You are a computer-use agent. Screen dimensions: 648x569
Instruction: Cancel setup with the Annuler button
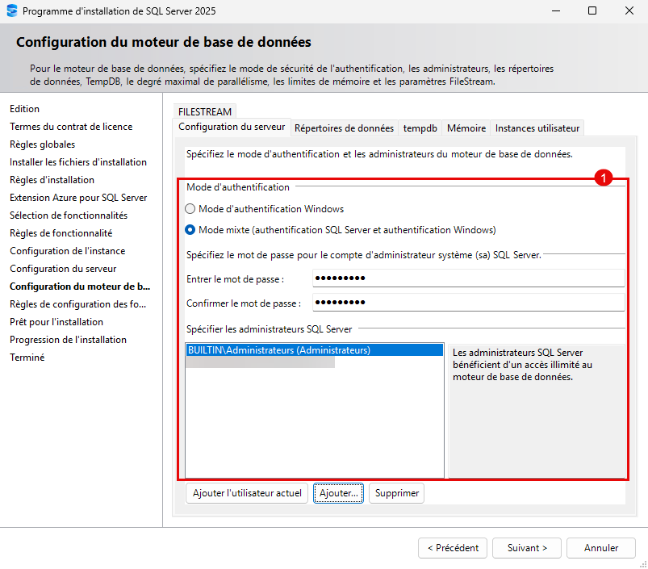point(601,548)
